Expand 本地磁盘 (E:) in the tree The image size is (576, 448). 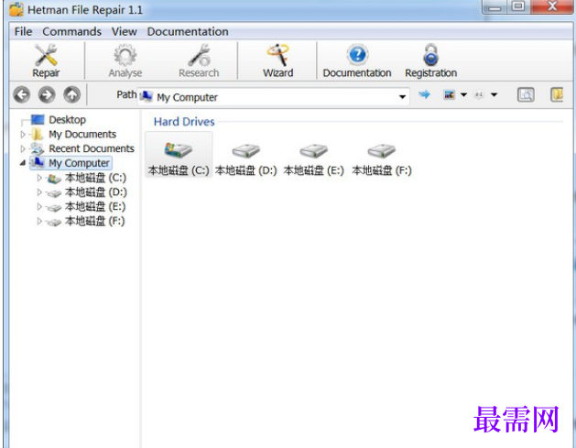(x=39, y=206)
